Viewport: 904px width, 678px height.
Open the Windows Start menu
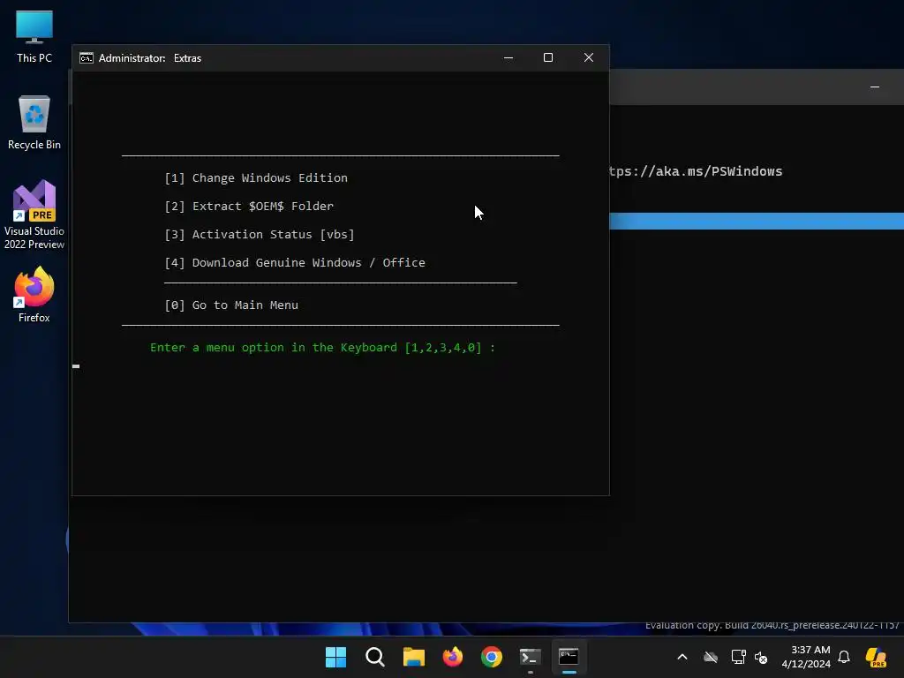point(335,657)
